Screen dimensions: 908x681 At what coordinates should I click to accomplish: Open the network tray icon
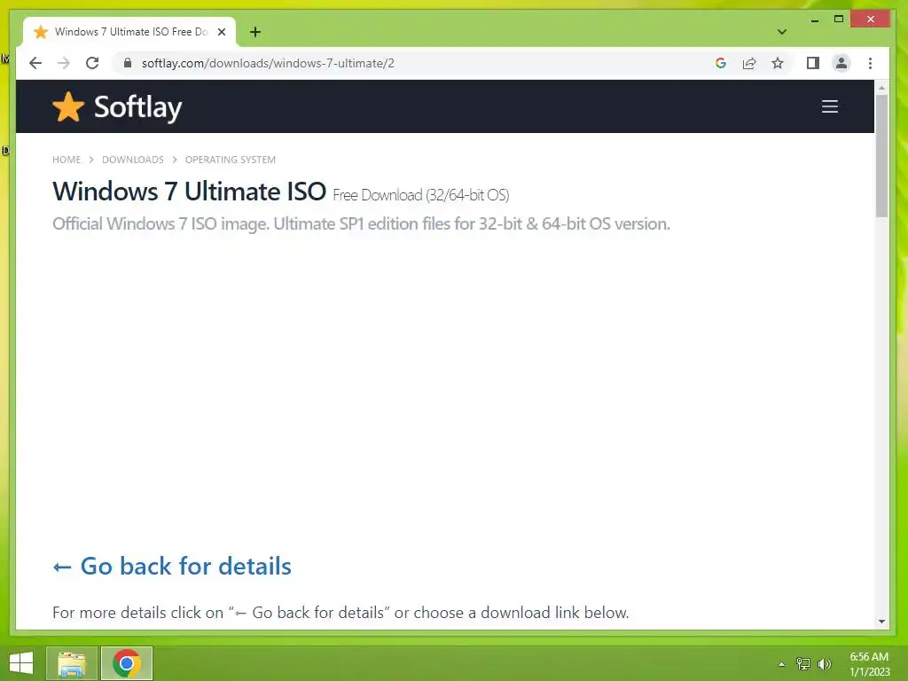pyautogui.click(x=803, y=664)
